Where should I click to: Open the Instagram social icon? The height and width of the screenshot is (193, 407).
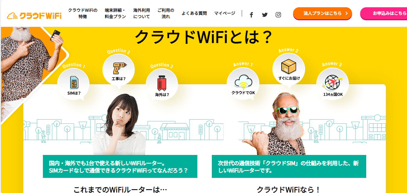278,15
